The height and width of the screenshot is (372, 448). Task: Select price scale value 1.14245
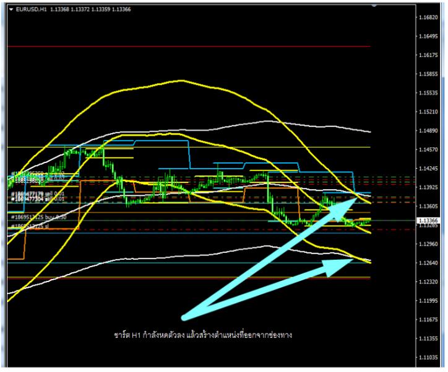coord(428,169)
